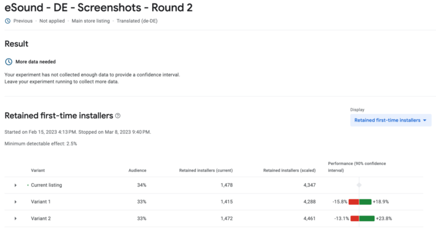Select the Variant 1 row label
This screenshot has width=436, height=238.
click(x=41, y=202)
